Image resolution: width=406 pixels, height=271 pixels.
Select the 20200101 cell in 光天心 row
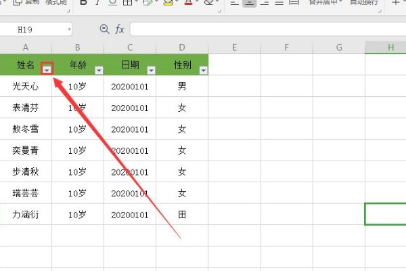(x=130, y=86)
